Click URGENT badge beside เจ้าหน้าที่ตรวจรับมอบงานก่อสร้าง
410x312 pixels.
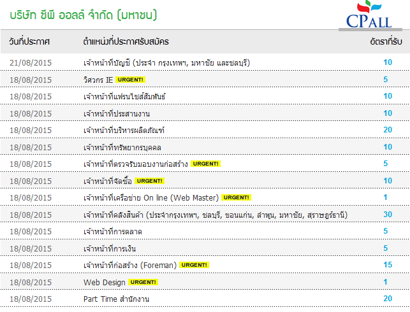tap(205, 164)
